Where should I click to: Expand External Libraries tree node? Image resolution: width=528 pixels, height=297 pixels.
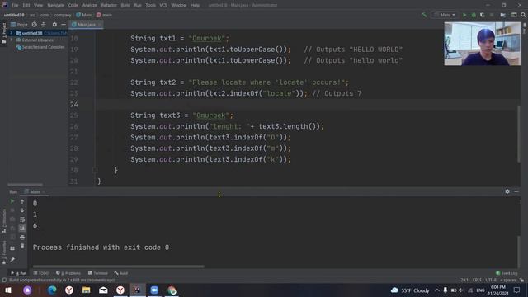point(12,40)
